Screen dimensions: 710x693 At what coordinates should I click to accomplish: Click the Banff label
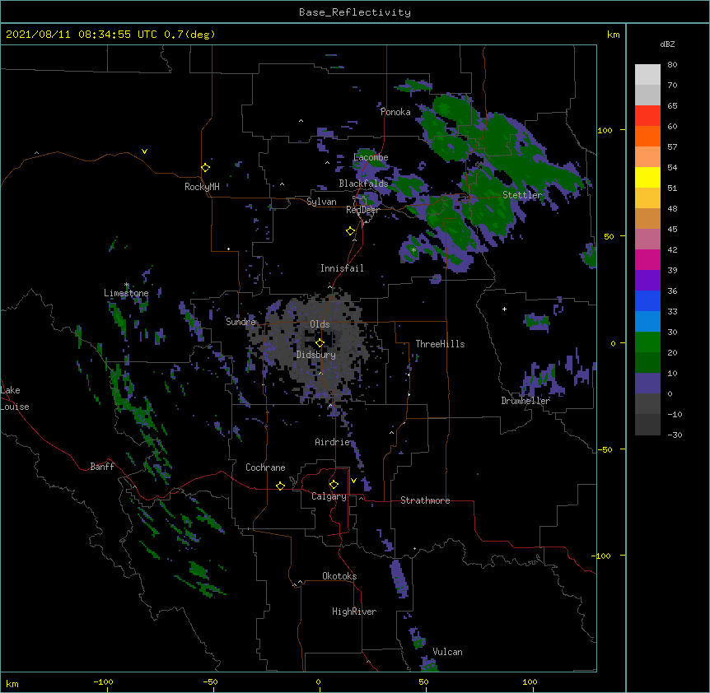tap(102, 467)
